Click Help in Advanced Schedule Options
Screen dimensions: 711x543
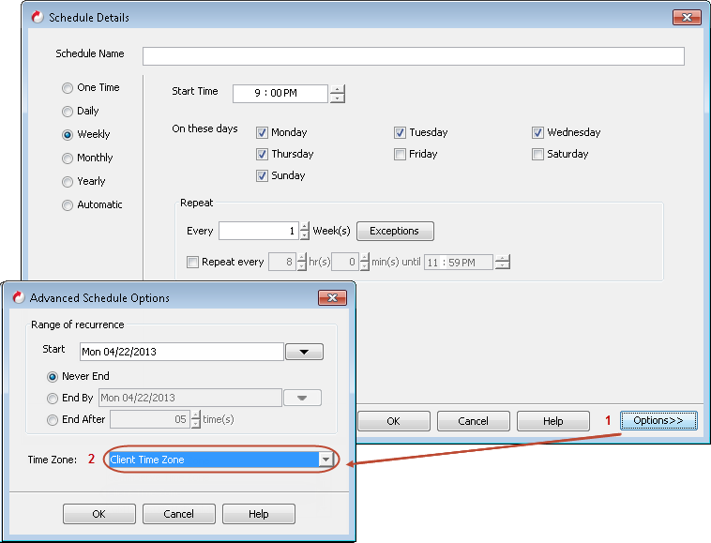(259, 514)
